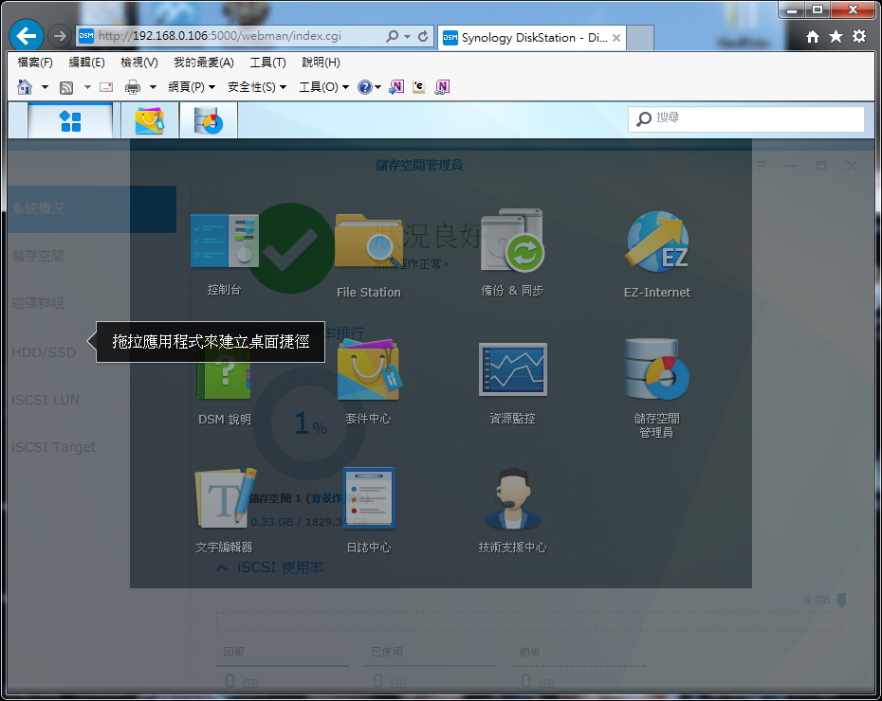This screenshot has height=701, width=882.
Task: Open the feeds dropdown arrow
Action: point(87,87)
